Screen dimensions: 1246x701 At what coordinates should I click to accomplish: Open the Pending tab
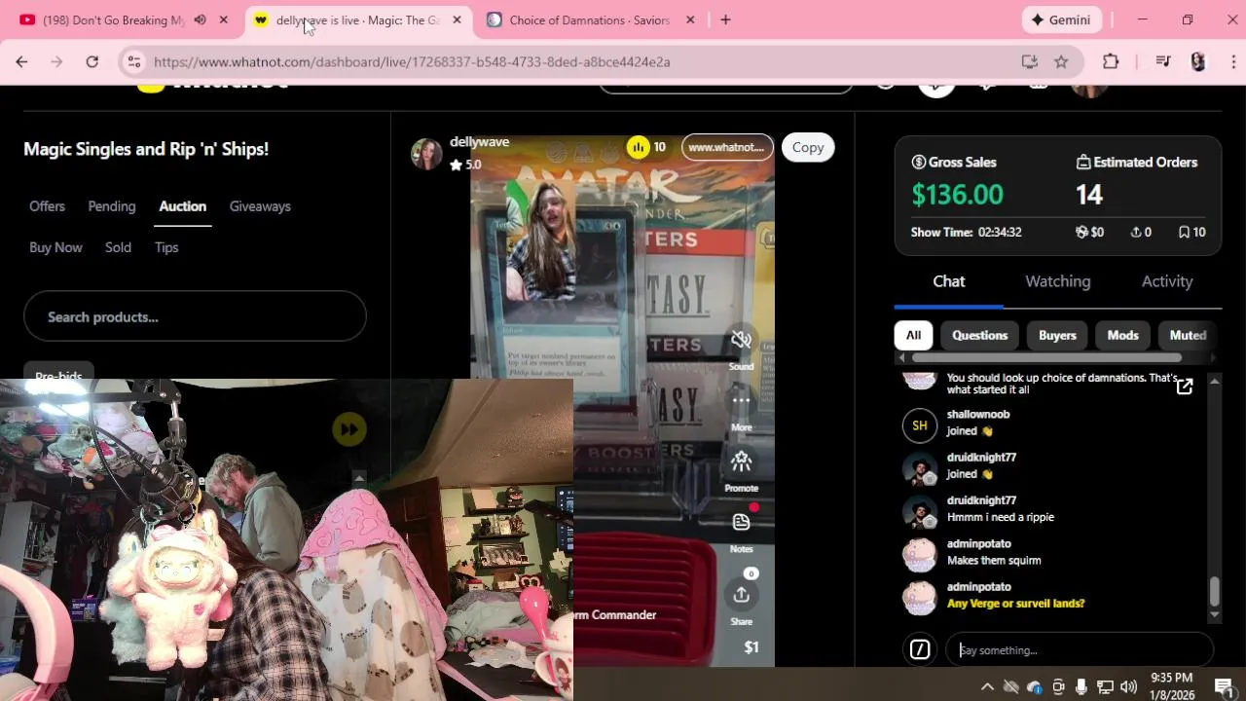(112, 206)
